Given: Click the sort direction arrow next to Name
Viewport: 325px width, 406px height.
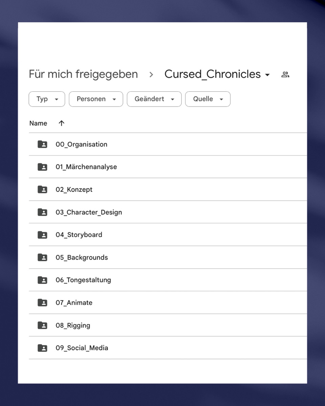Looking at the screenshot, I should [61, 123].
